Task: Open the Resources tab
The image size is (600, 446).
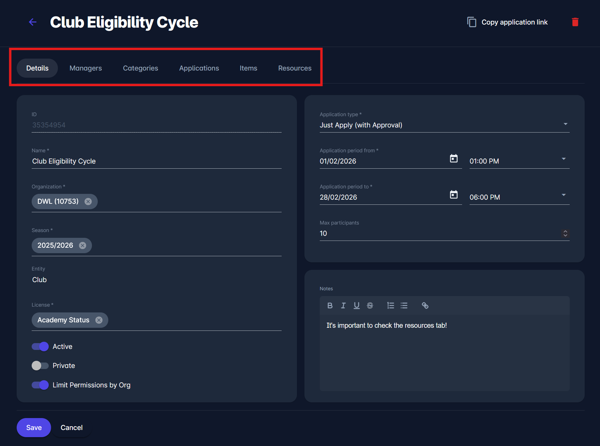Action: 295,68
